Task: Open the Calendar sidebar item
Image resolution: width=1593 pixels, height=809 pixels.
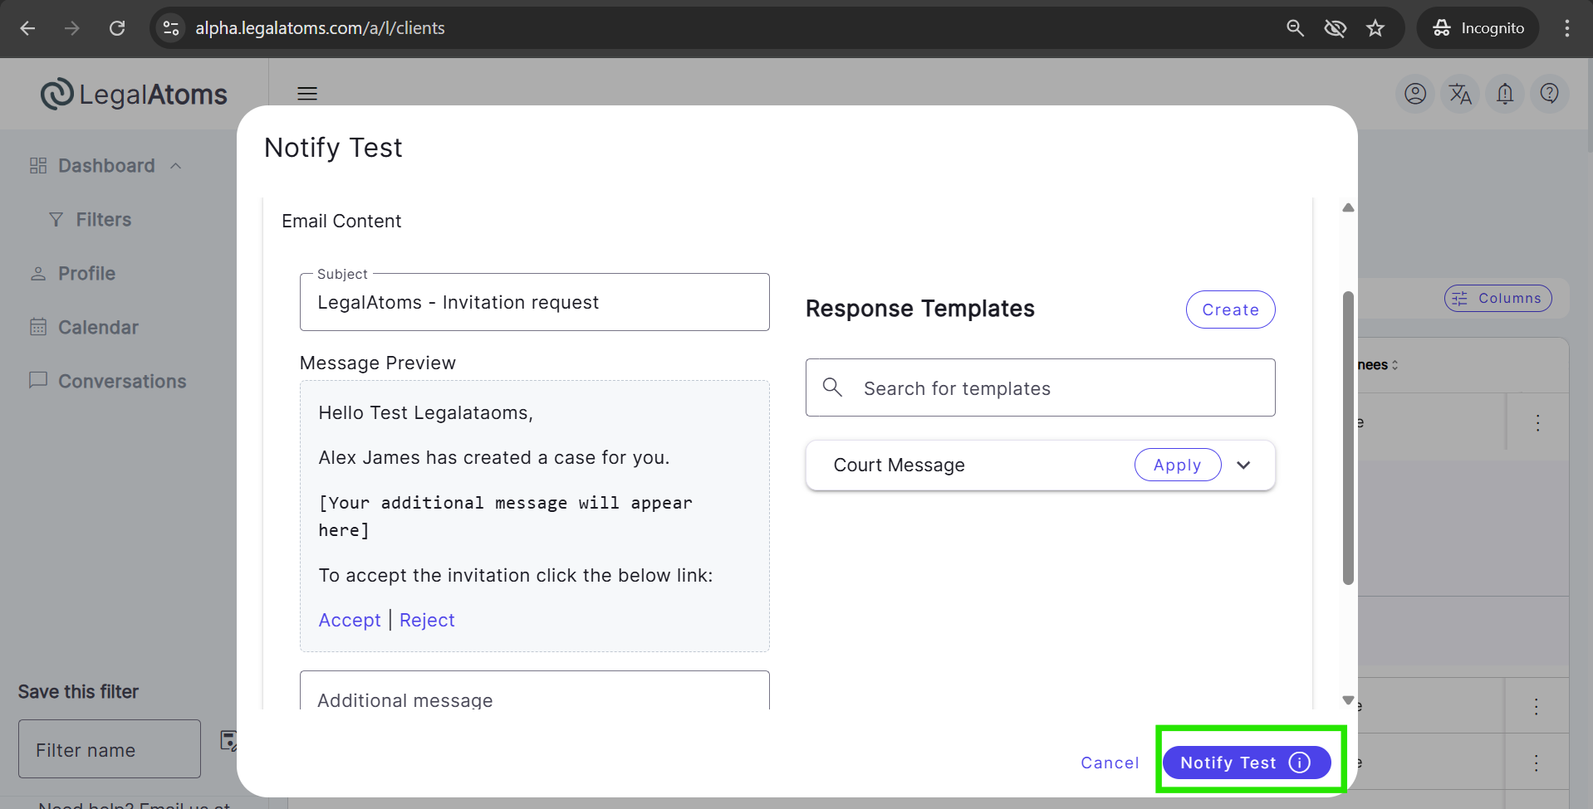Action: point(98,328)
